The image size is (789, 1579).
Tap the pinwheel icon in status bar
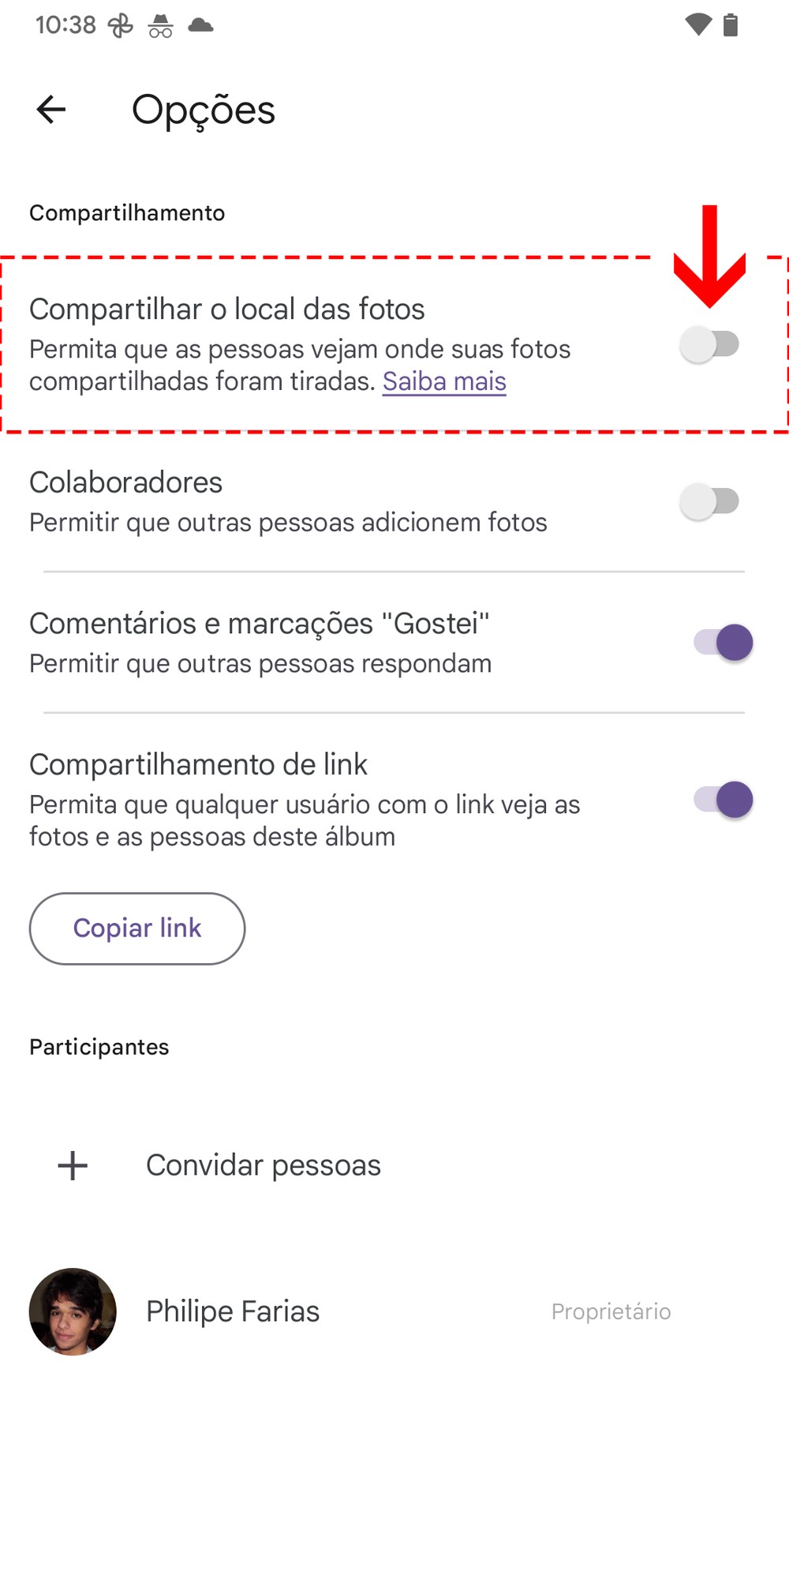point(121,26)
